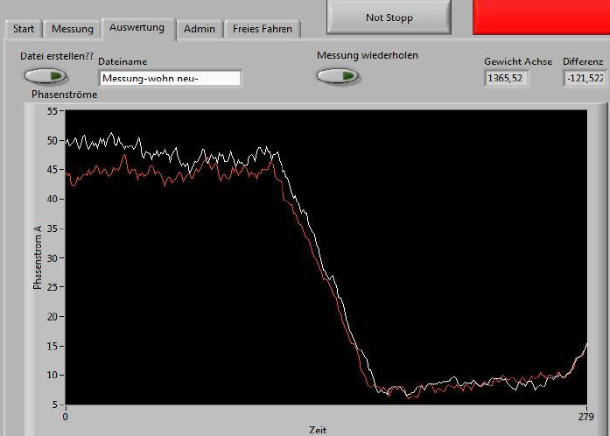Click the Y-axis tick label 50

click(x=53, y=141)
